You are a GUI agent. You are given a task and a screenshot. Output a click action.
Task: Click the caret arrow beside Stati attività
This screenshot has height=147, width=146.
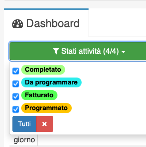click(123, 52)
